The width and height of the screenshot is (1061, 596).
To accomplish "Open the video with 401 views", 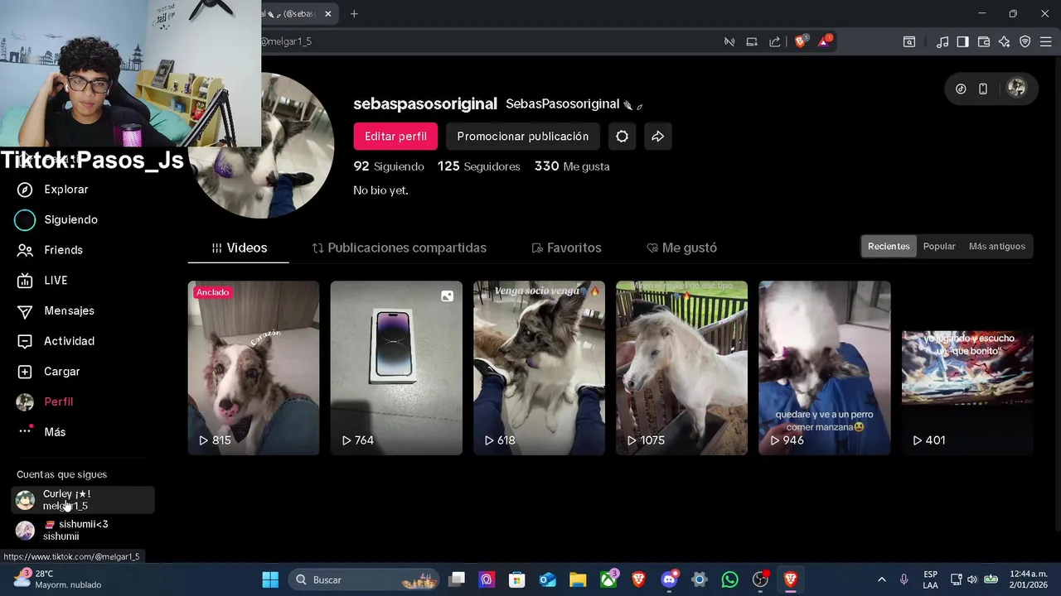I will 967,368.
